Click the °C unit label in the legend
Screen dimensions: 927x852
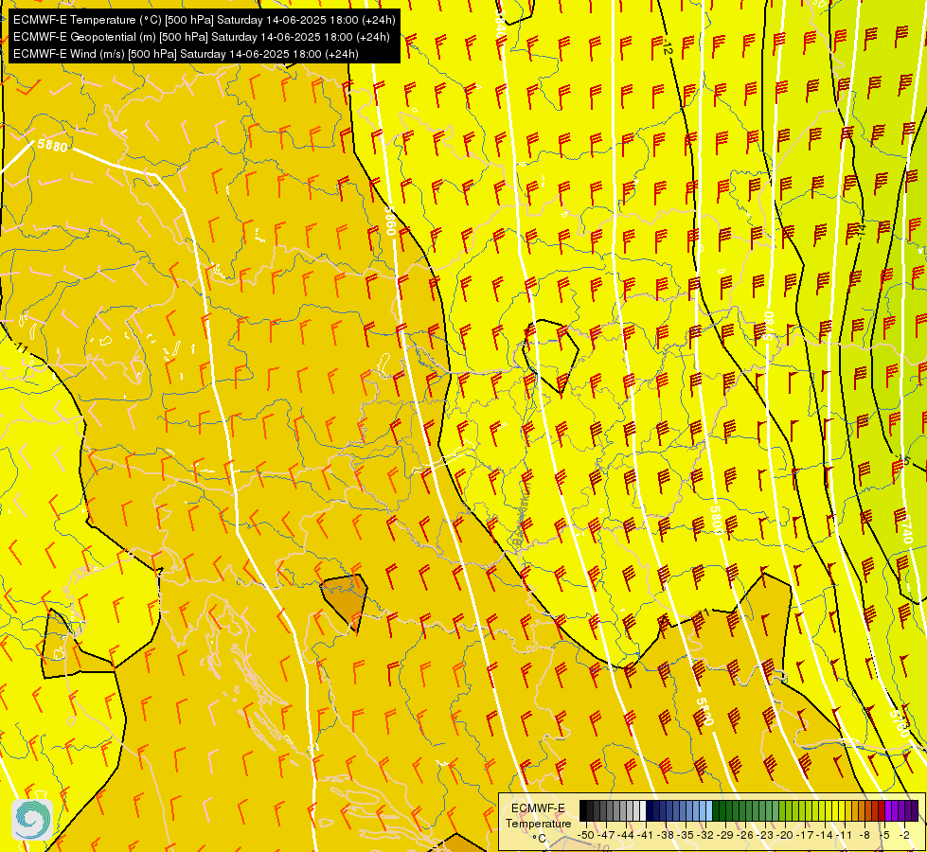[x=539, y=839]
